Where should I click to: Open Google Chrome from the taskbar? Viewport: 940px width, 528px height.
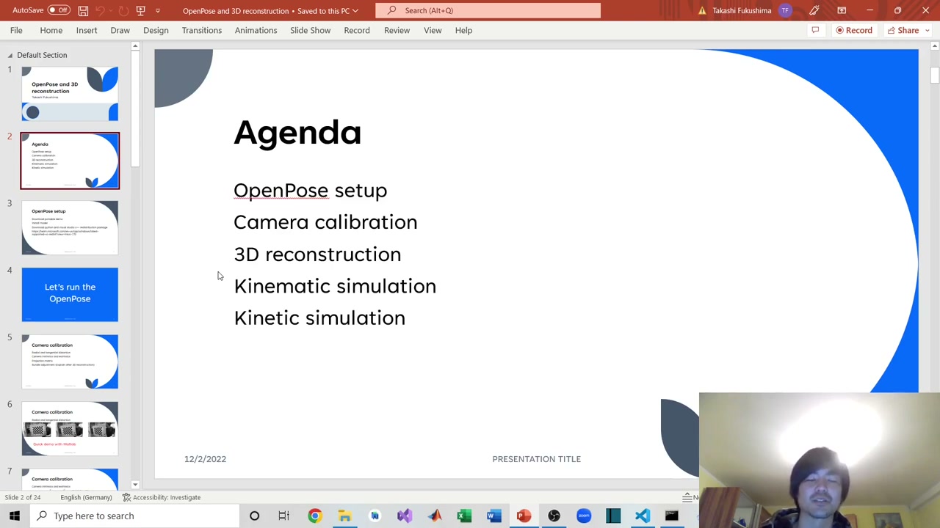coord(314,516)
